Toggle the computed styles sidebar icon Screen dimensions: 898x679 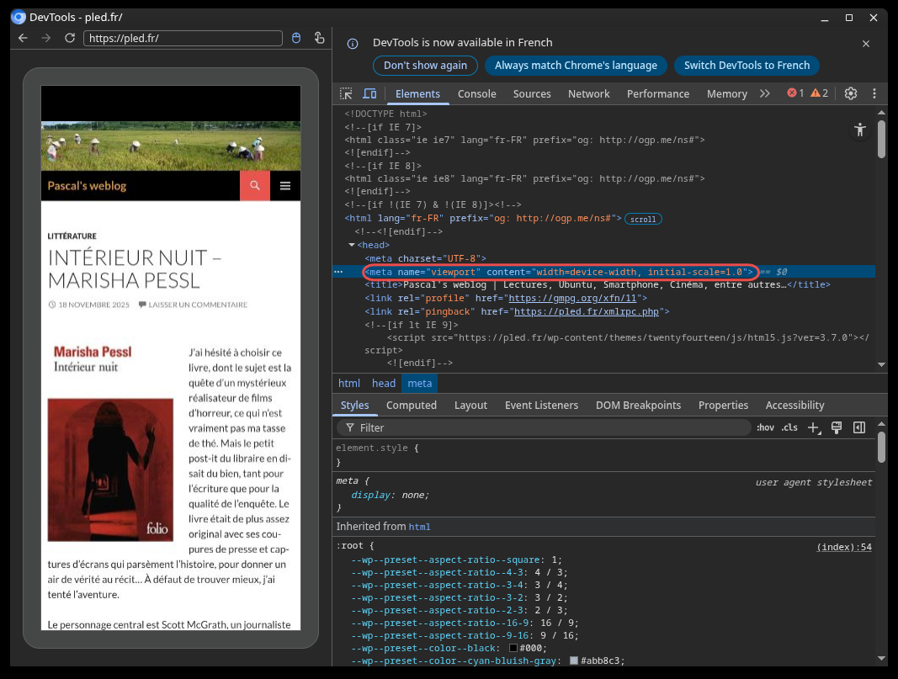[x=859, y=427]
